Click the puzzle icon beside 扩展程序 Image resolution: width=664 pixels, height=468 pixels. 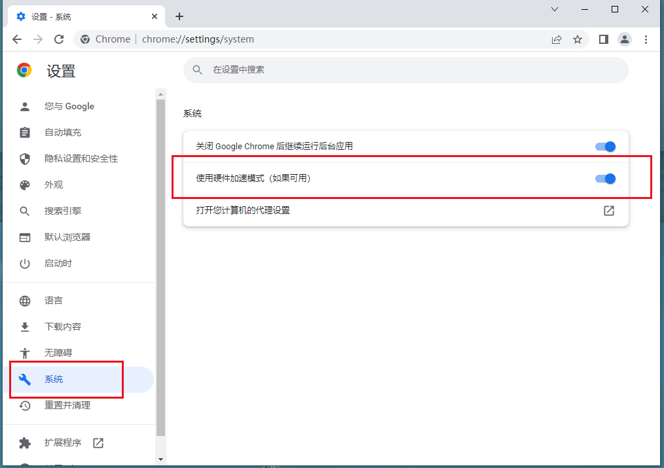(25, 443)
